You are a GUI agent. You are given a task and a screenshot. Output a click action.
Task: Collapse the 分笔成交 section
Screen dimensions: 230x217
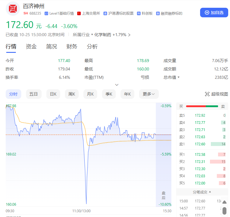pyautogui.click(x=202, y=192)
